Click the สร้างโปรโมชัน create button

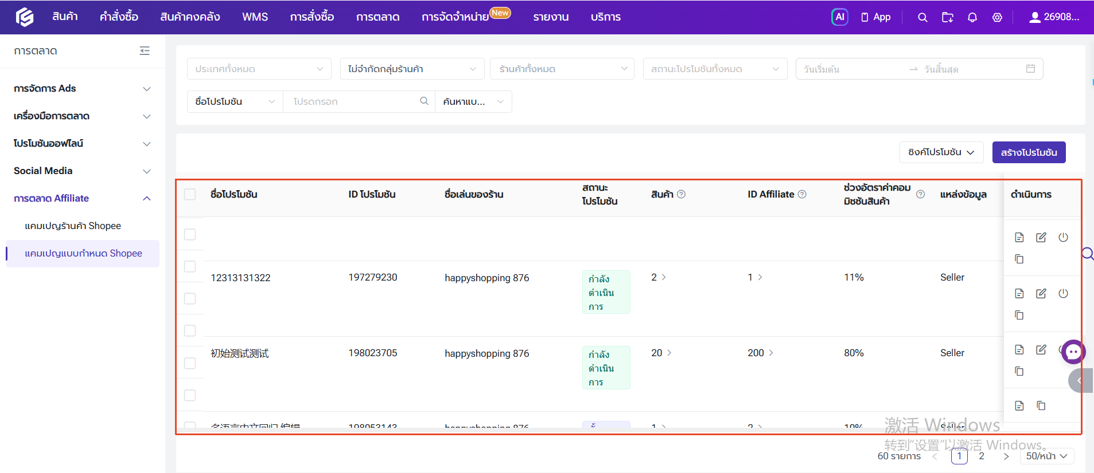click(x=1029, y=152)
